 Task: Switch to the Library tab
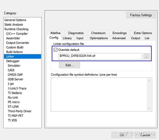click(x=67, y=38)
